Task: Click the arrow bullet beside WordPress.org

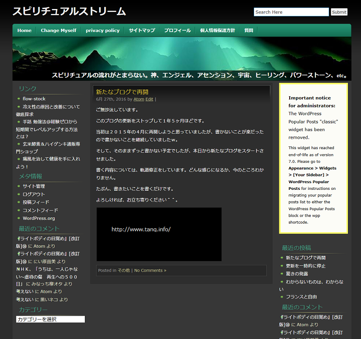Action: coord(19,218)
